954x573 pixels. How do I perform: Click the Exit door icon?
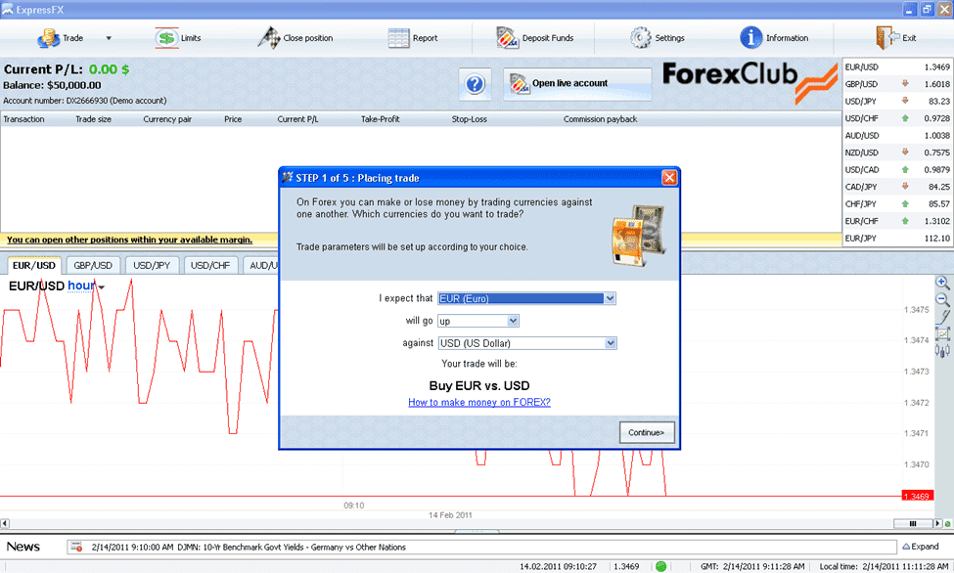coord(887,38)
